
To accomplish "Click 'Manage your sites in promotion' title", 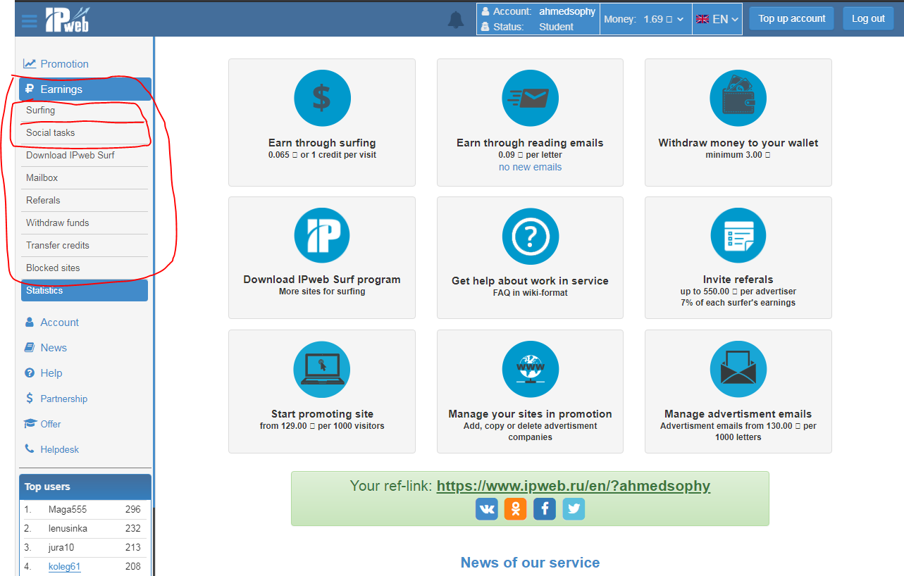I will coord(530,414).
